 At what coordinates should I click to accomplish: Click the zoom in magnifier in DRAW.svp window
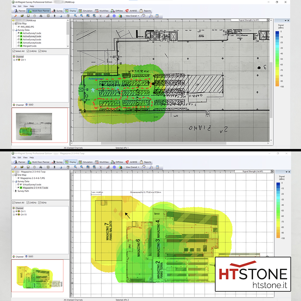(76, 16)
